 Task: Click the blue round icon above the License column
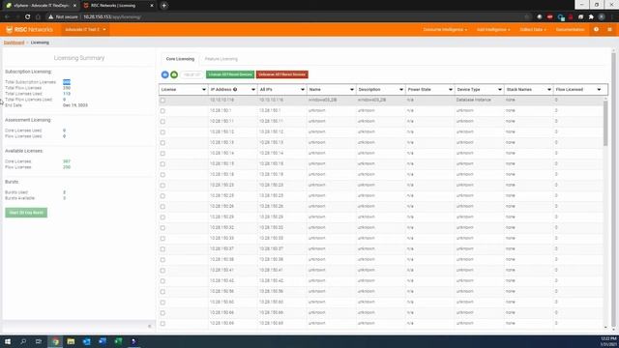coord(165,74)
